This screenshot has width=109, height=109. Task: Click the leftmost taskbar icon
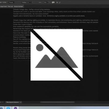coord(1,108)
